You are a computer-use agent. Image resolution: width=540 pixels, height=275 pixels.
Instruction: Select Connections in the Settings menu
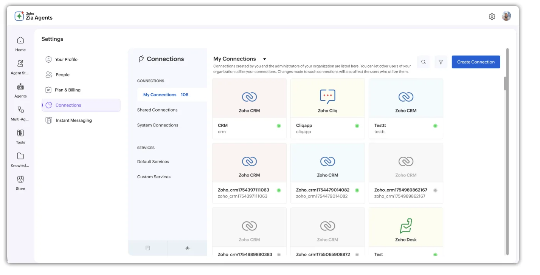click(x=81, y=105)
